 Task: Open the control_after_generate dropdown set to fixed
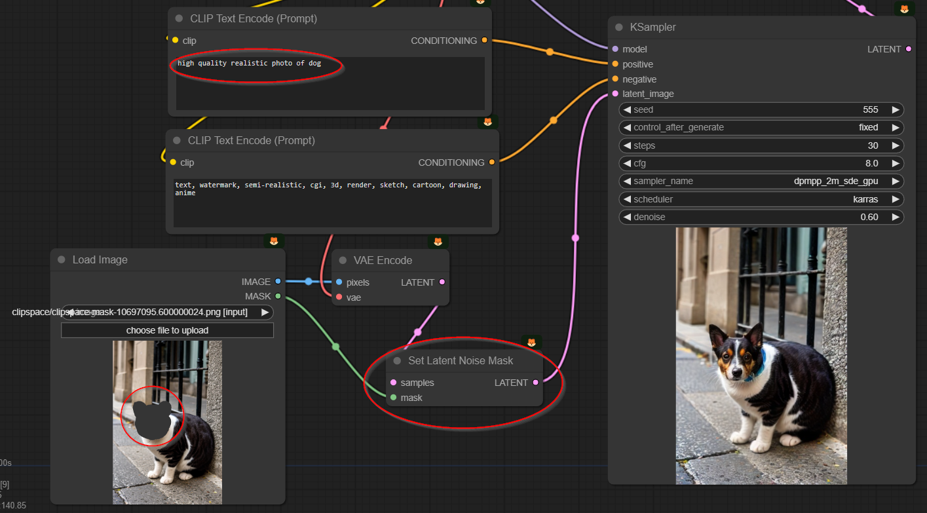coord(761,128)
